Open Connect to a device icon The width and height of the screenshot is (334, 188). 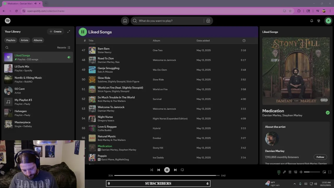click(296, 172)
